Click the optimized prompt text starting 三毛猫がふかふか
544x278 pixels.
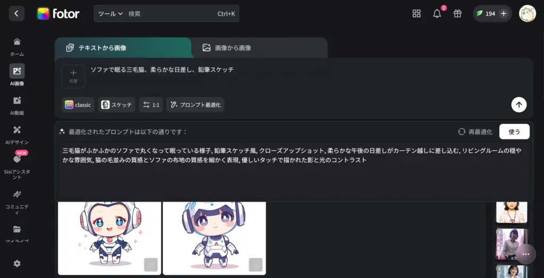[292, 155]
